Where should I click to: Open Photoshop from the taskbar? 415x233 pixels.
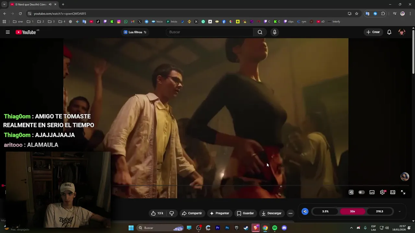click(x=227, y=228)
